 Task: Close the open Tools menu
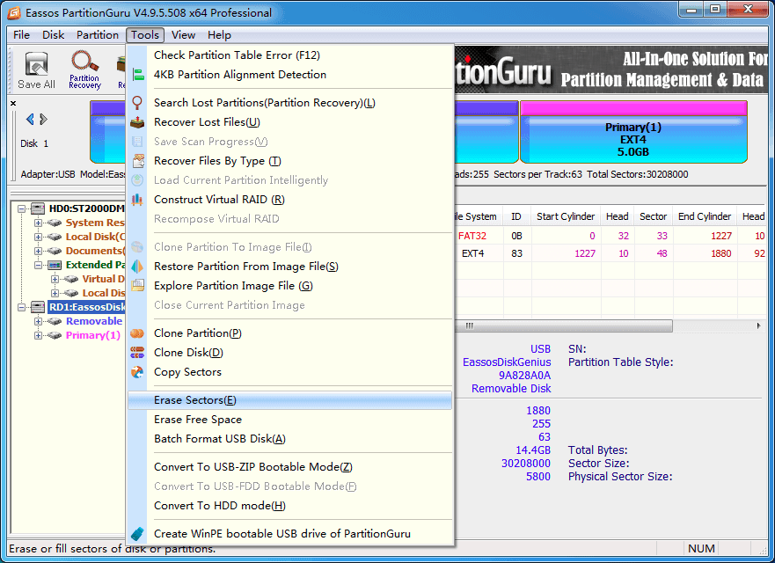pyautogui.click(x=145, y=35)
